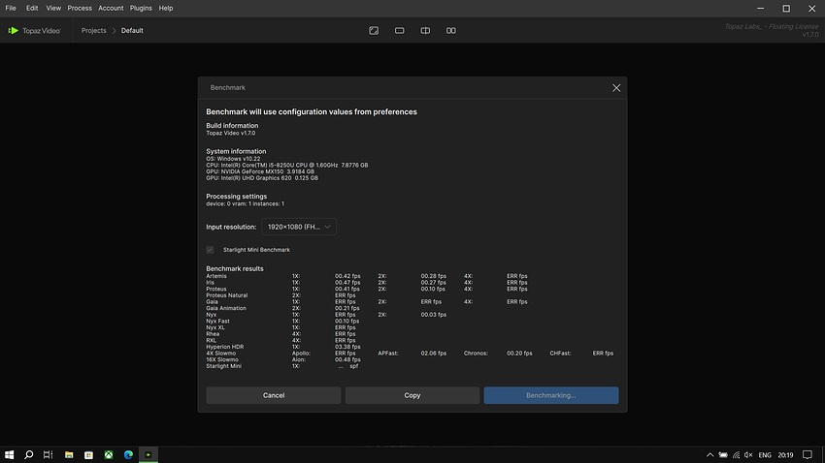Open the Plugins menu

coord(141,8)
